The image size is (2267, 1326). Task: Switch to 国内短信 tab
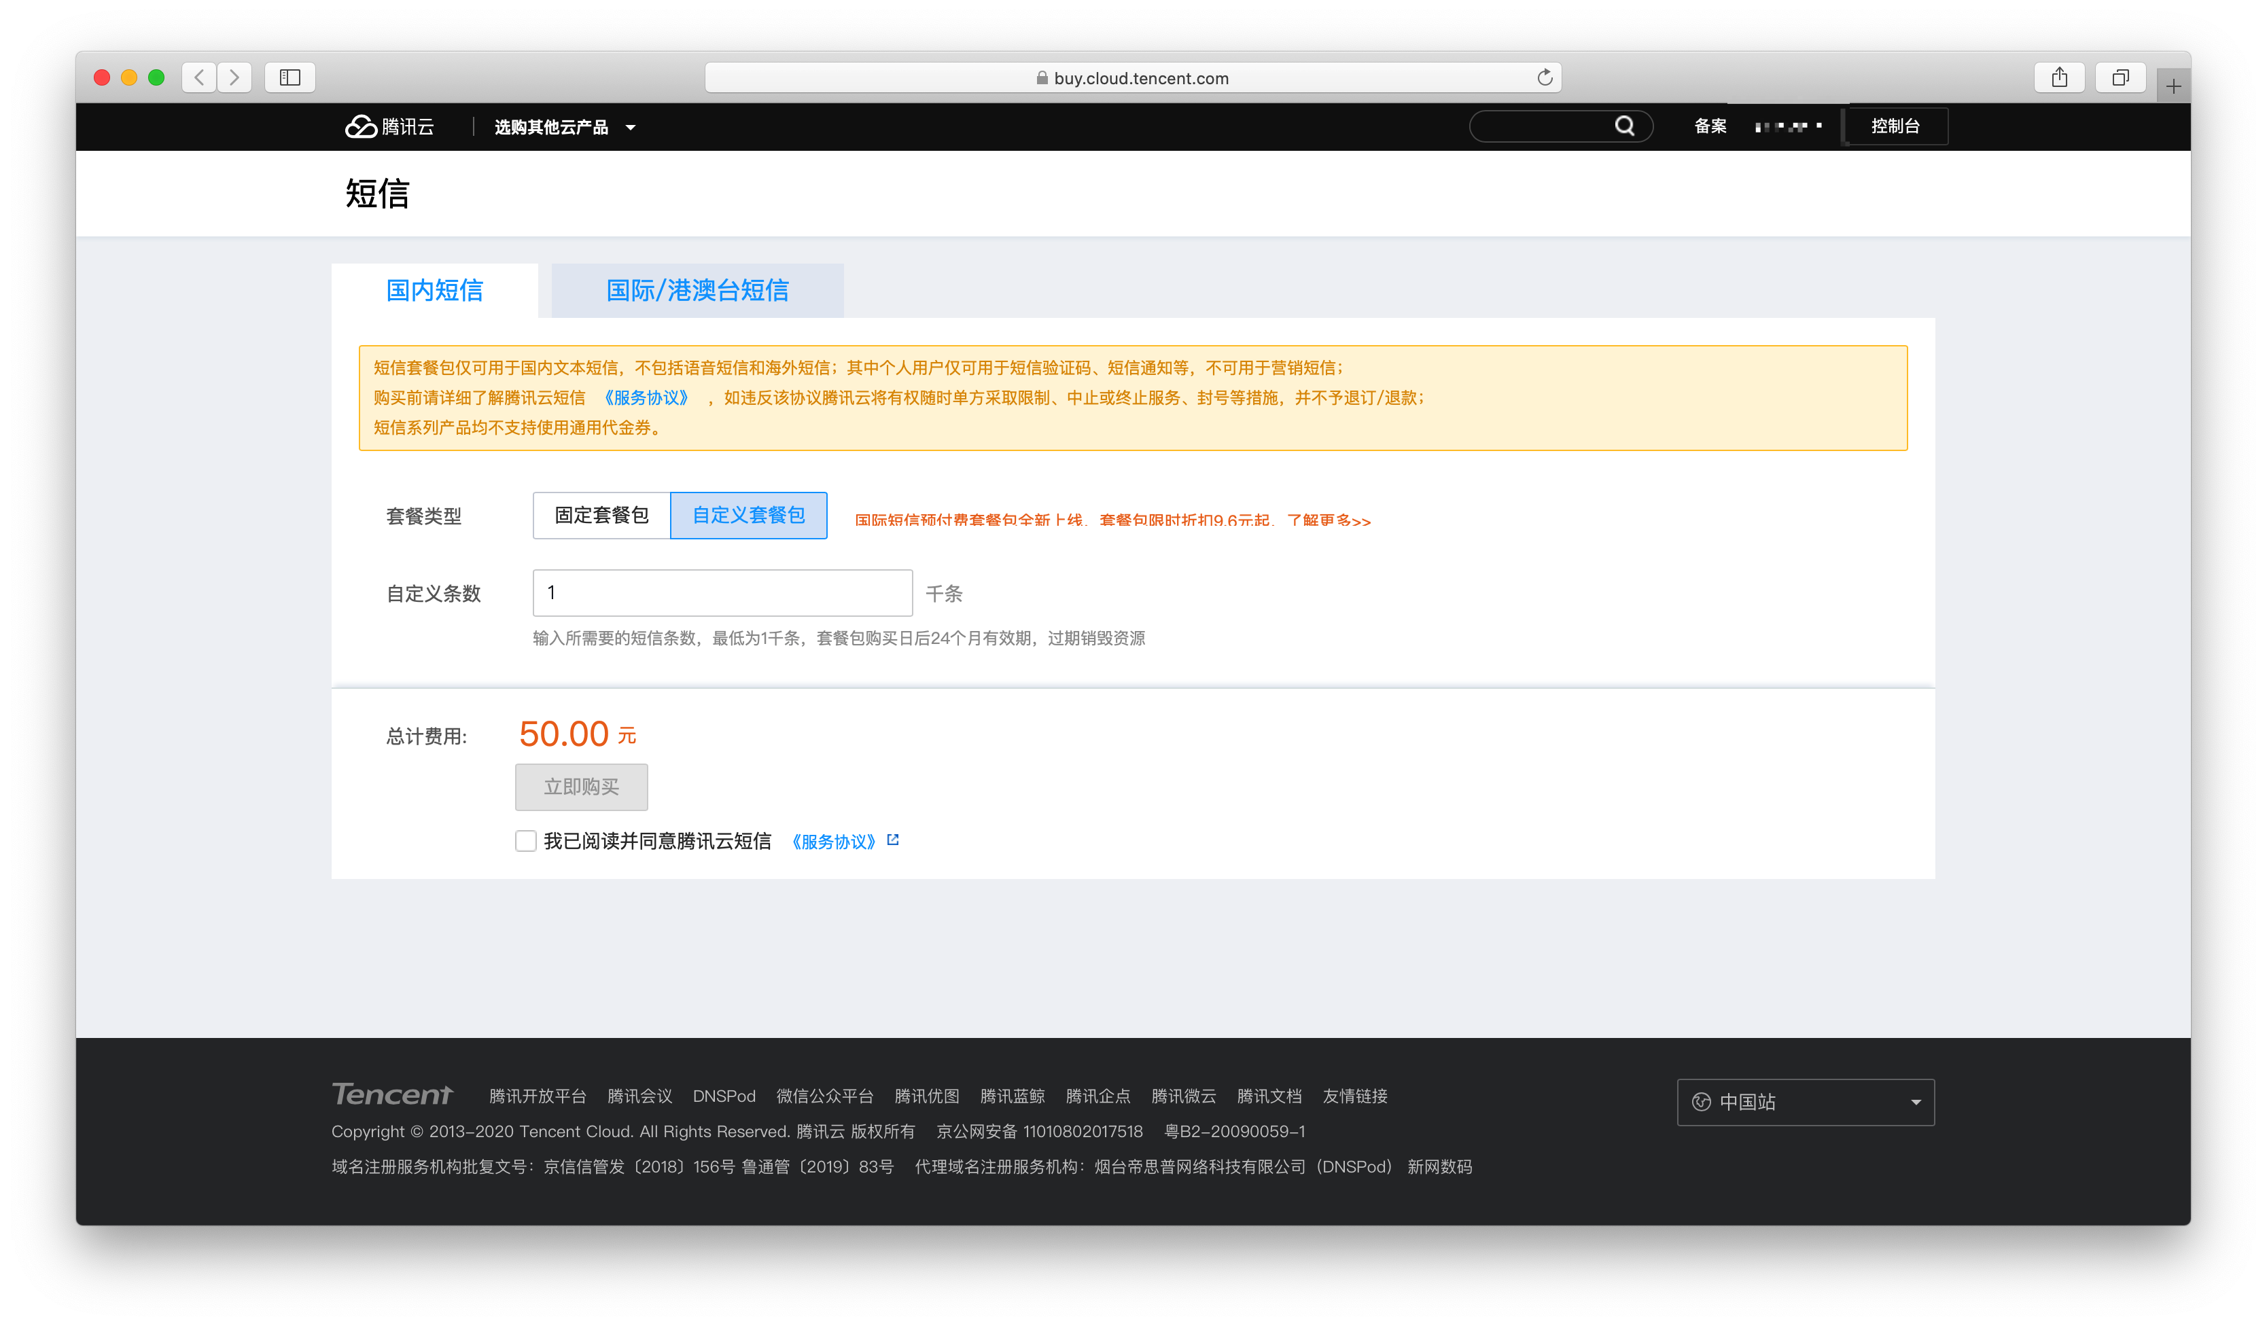pos(434,290)
